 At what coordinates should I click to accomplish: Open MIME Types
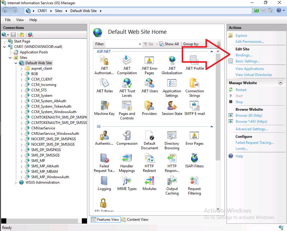coord(127,183)
